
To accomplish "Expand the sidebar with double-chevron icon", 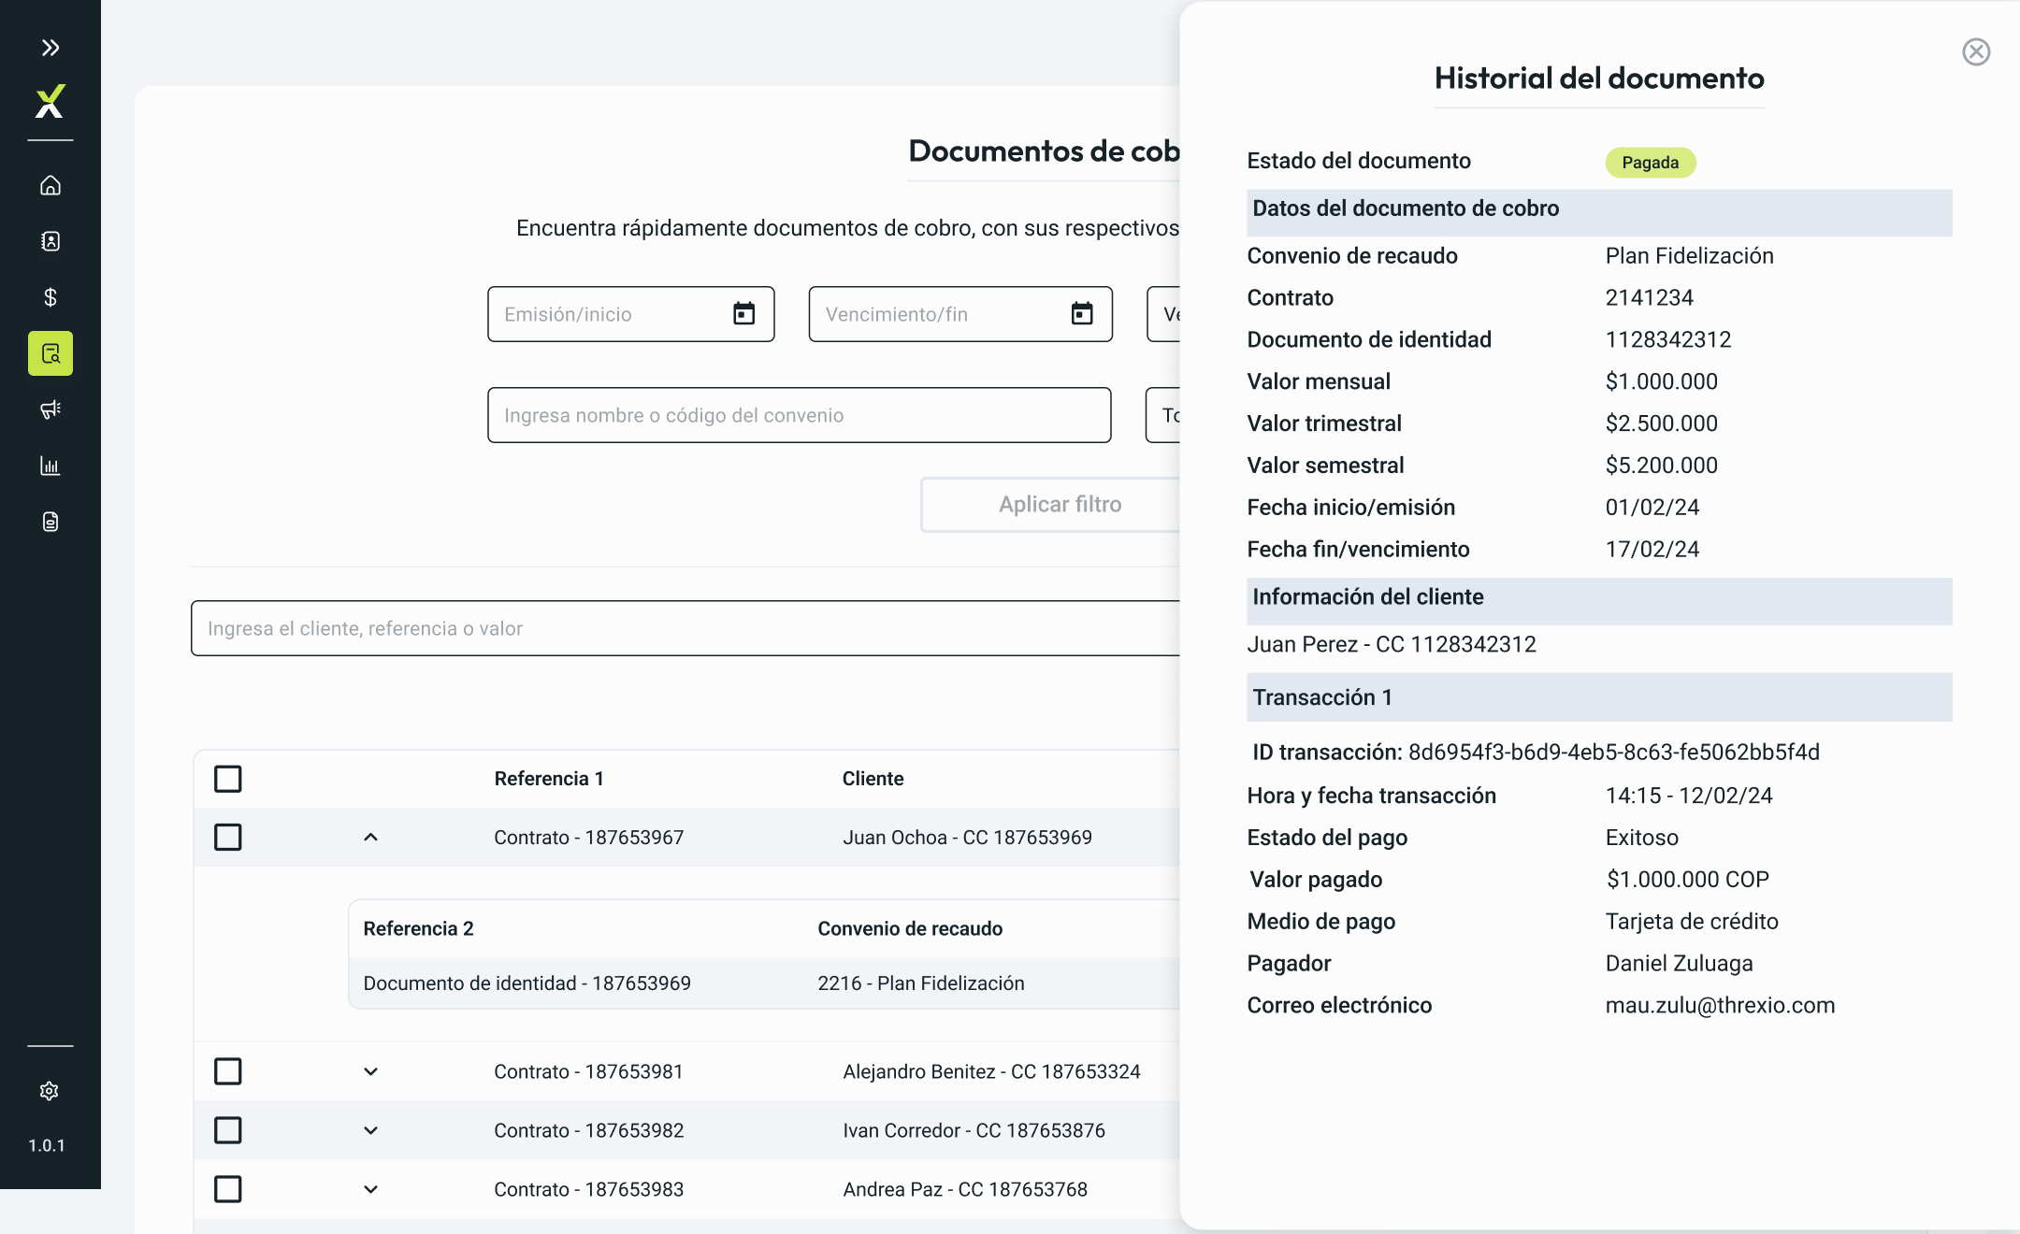I will [50, 48].
